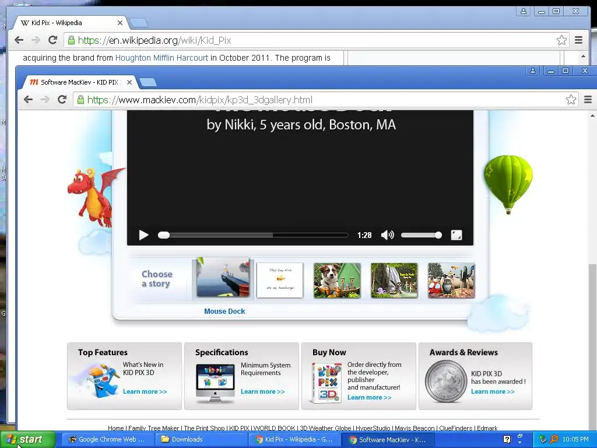
Task: Click Learn more under Specifications
Action: [262, 391]
